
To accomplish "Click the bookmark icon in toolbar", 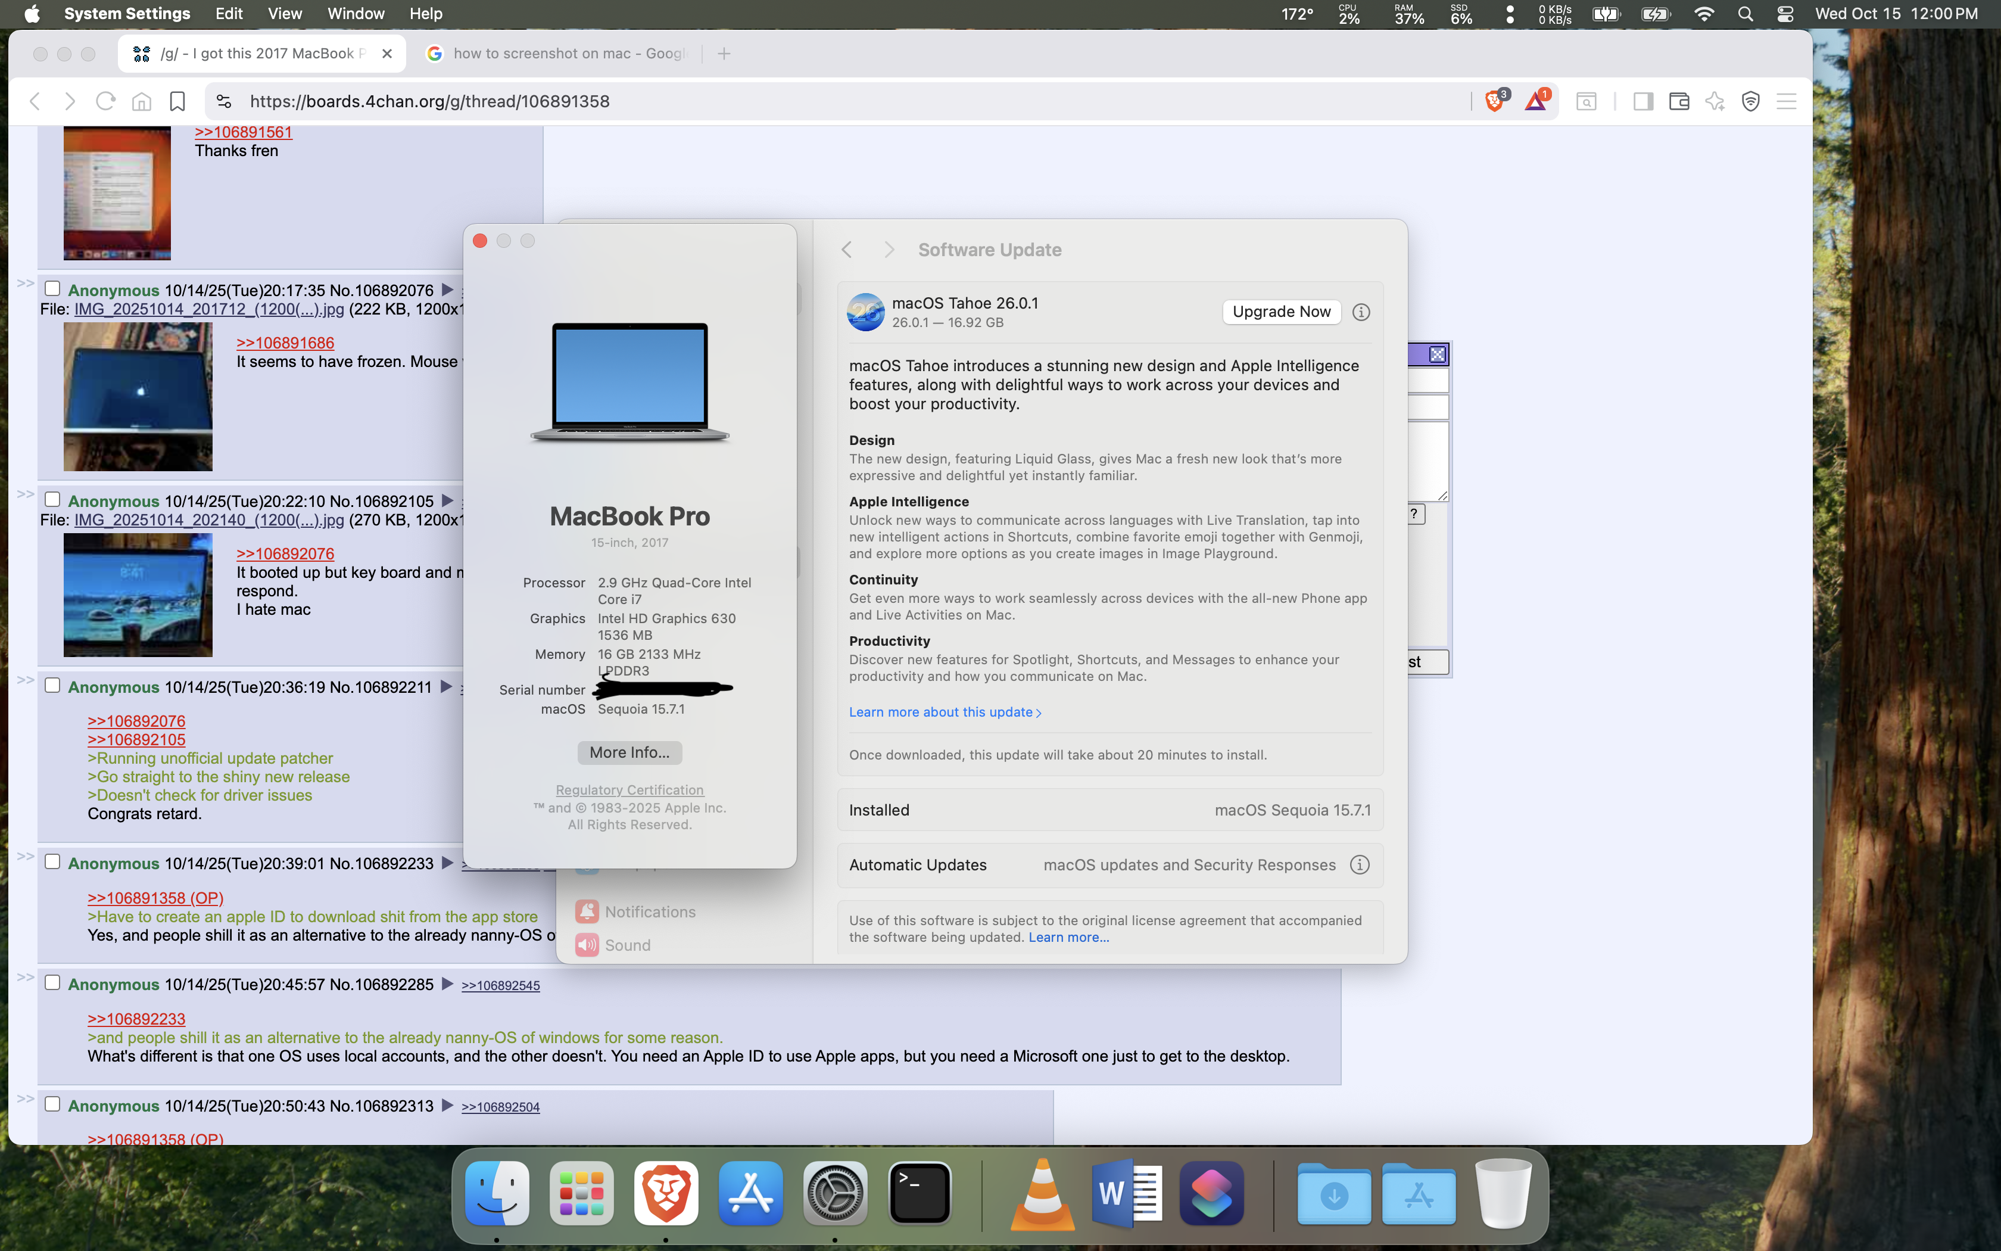I will [x=177, y=101].
